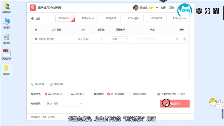Image resolution: width=224 pixels, height=126 pixels.
Task: Click the total pages value 7
Action: pyautogui.click(x=101, y=39)
